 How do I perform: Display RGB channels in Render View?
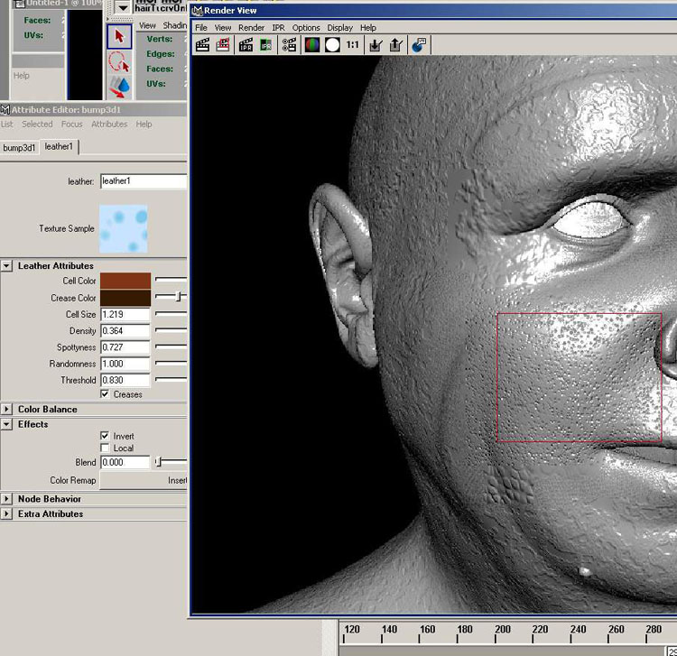pyautogui.click(x=312, y=44)
